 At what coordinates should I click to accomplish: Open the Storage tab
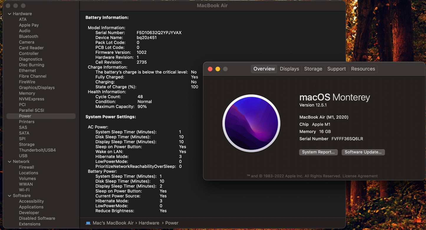coord(313,69)
